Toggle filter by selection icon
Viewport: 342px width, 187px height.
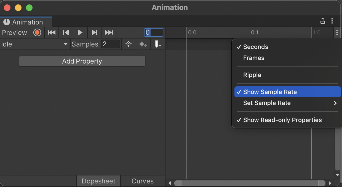click(129, 44)
